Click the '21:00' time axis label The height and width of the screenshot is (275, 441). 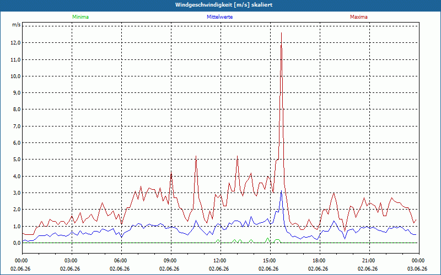(x=369, y=261)
